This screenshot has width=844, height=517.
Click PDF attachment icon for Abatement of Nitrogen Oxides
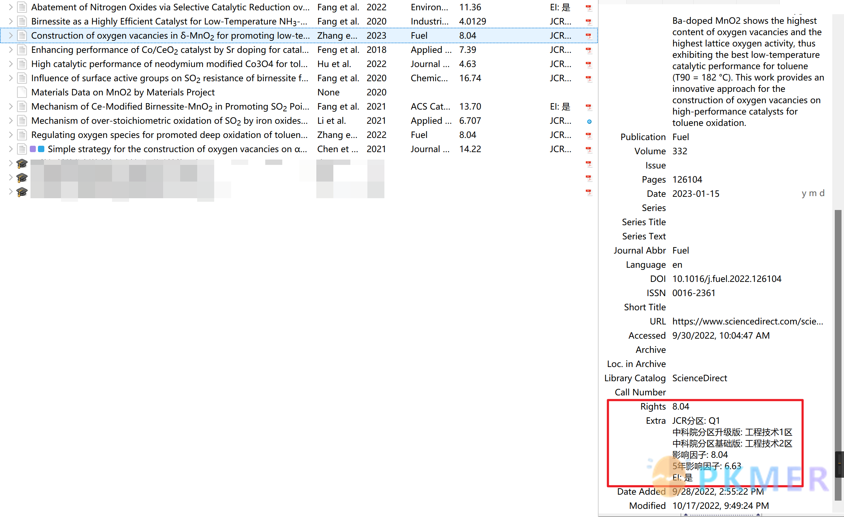[589, 7]
